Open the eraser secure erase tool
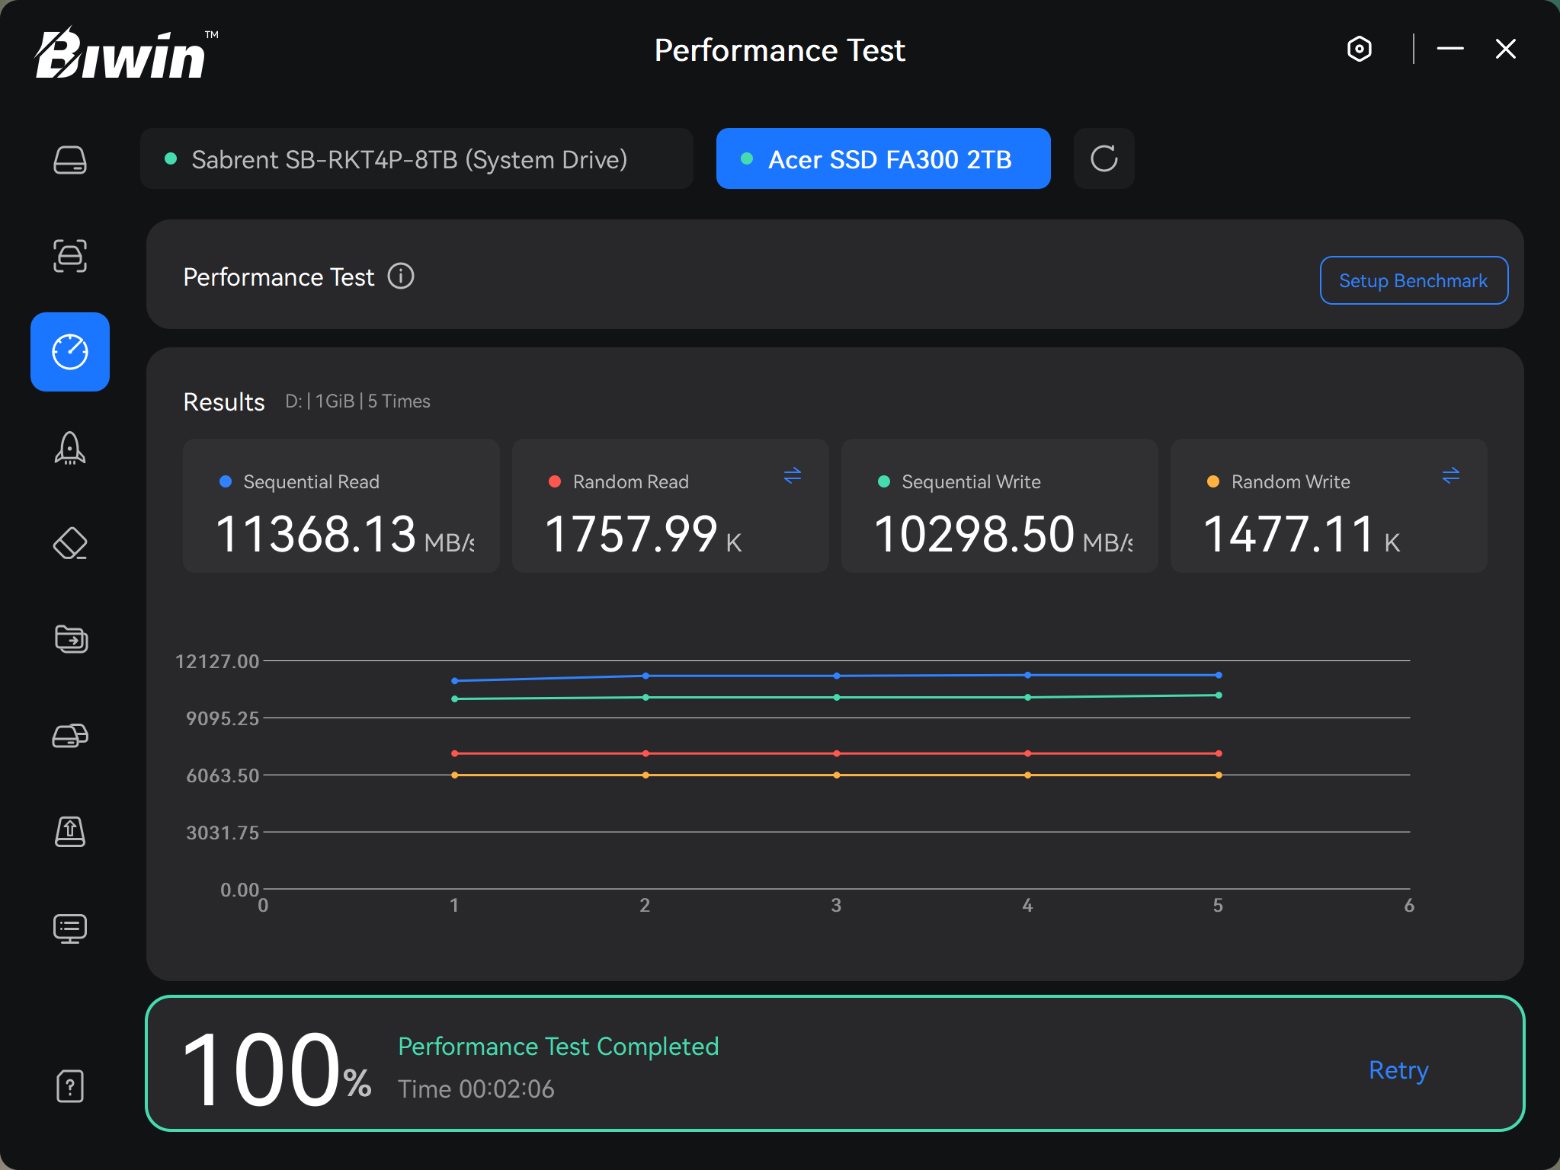Screen dimensions: 1560x1170 [70, 544]
